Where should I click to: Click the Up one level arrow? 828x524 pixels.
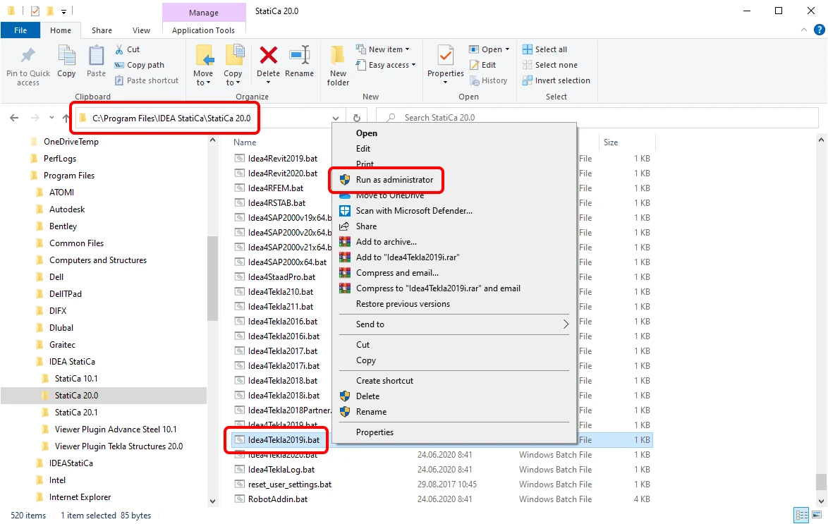(66, 118)
